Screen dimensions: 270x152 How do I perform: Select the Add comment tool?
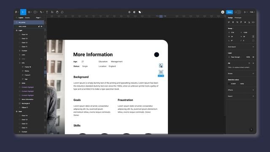tap(62, 12)
